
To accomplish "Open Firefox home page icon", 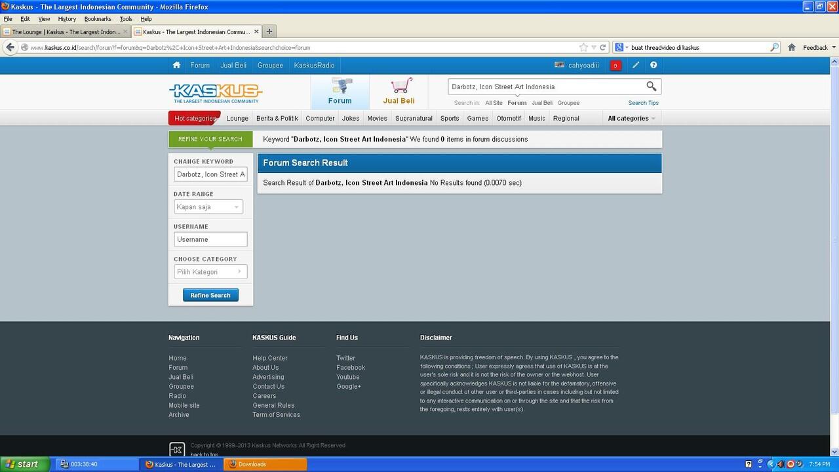I will coord(792,47).
